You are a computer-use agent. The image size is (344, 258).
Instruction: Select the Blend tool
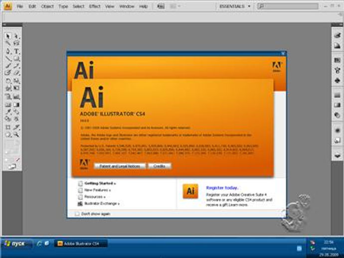pyautogui.click(x=16, y=112)
